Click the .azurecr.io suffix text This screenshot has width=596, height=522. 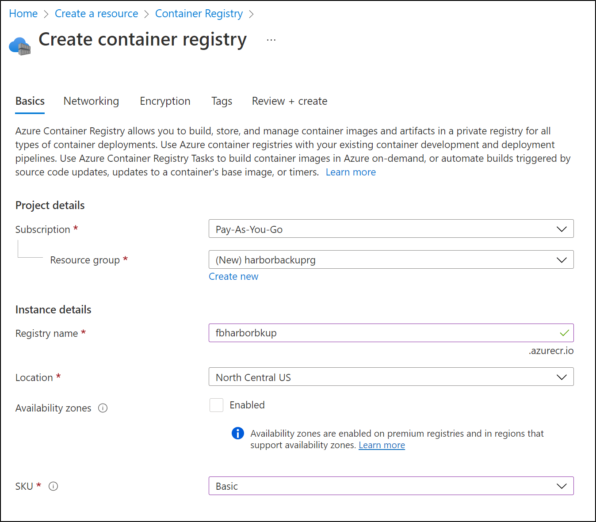551,351
